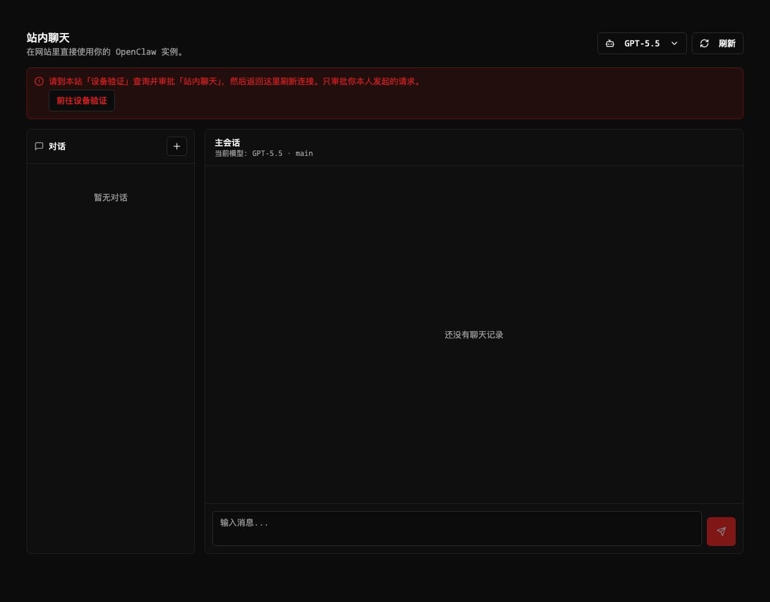Open the GPT-5.5 model dropdown
Image resolution: width=770 pixels, height=602 pixels.
click(642, 43)
